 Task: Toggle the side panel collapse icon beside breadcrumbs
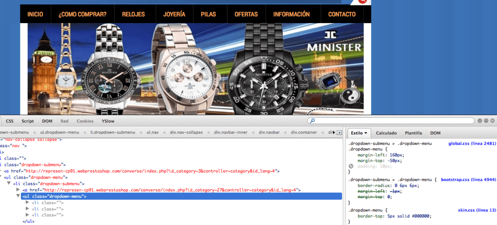point(339,133)
